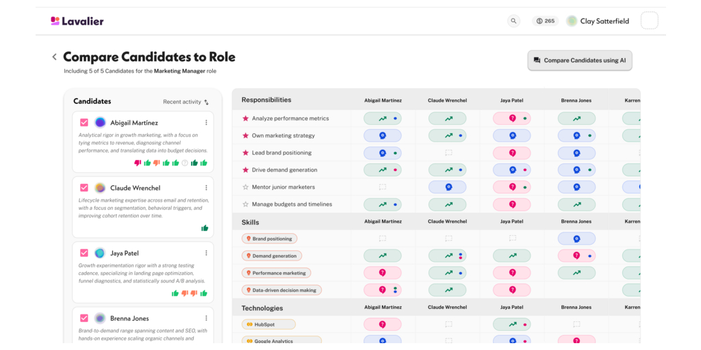Click Marketing Manager role name

(x=179, y=71)
